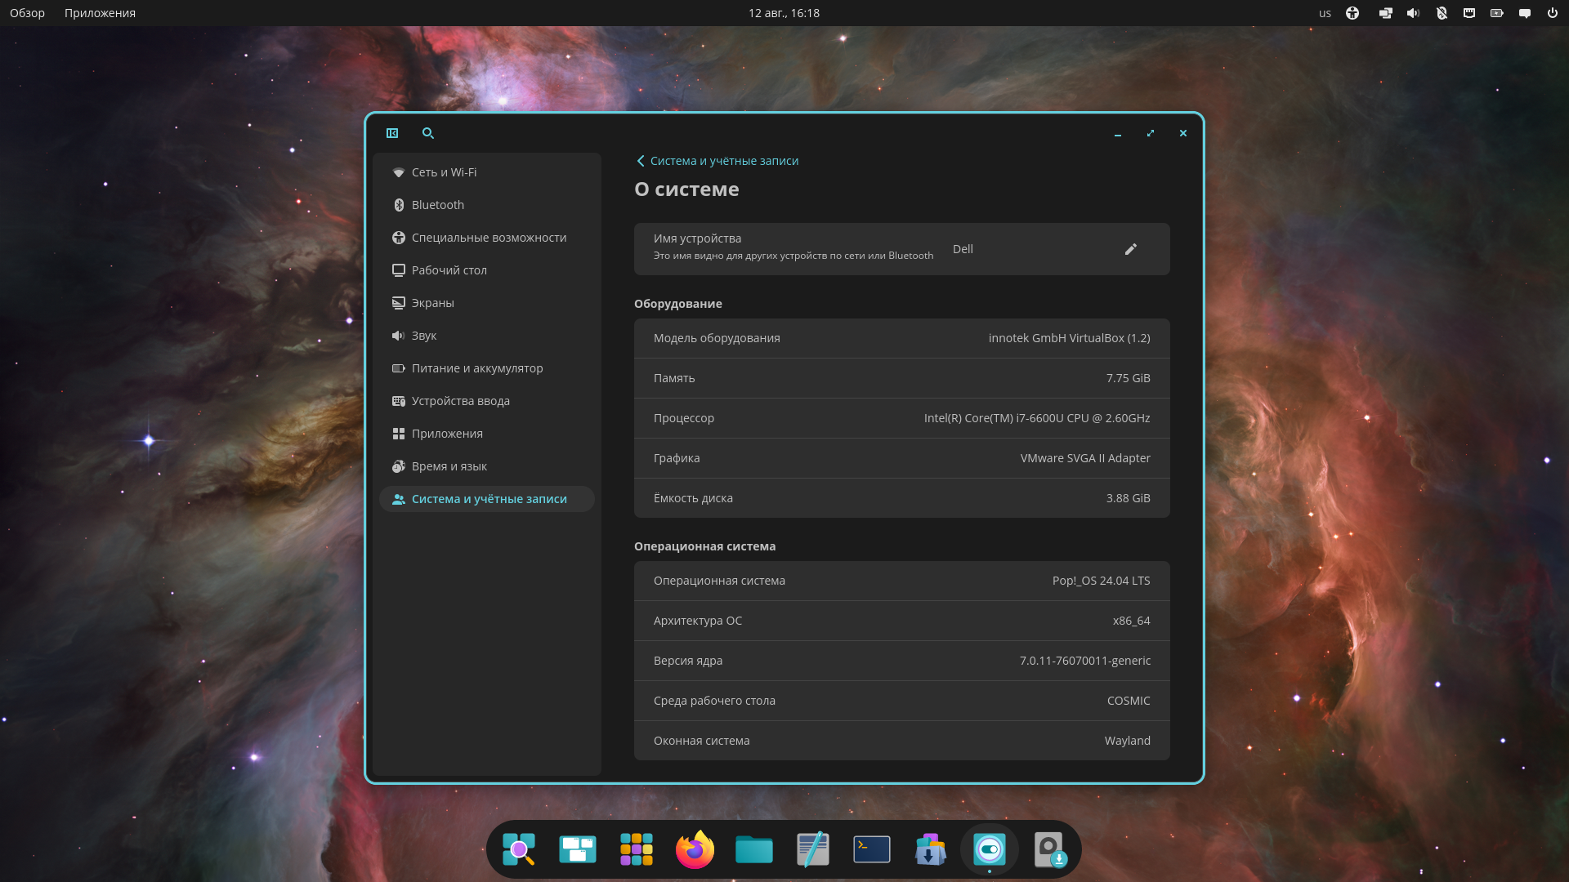Click the windowing system value 'Wayland'
Viewport: 1569px width, 882px height.
(x=1127, y=741)
